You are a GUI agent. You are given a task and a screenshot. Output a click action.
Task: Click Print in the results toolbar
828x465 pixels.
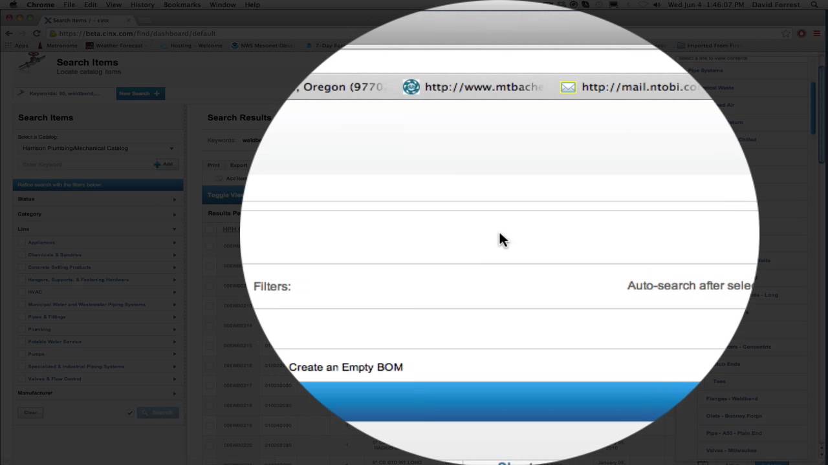point(213,165)
